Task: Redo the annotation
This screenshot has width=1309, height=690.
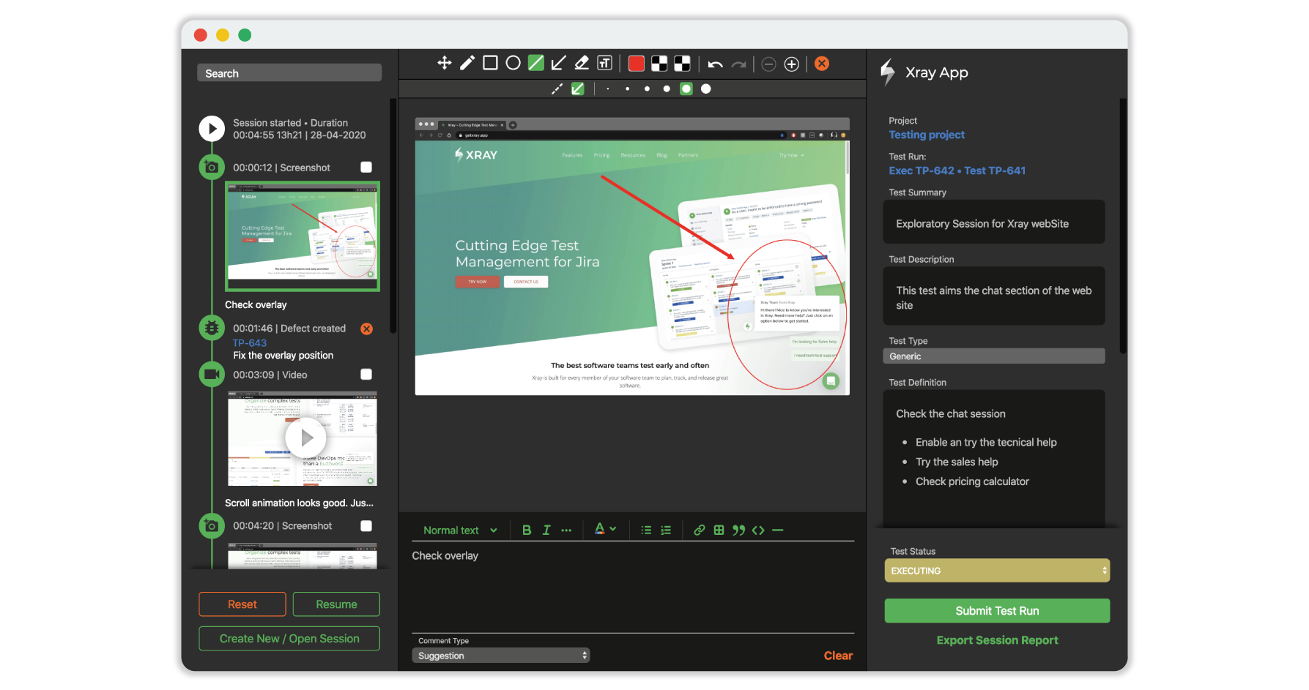Action: (x=738, y=64)
